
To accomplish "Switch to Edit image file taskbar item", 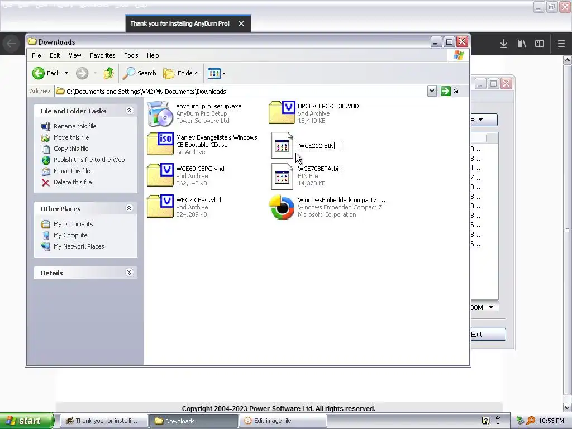I will (x=283, y=421).
